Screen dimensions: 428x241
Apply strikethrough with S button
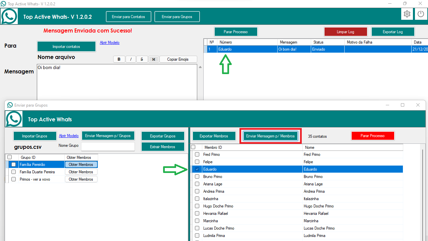pos(142,59)
